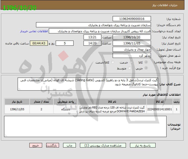
Task: Click the جزئیات اطلاعات نیاز header title
Action: click(165, 5)
